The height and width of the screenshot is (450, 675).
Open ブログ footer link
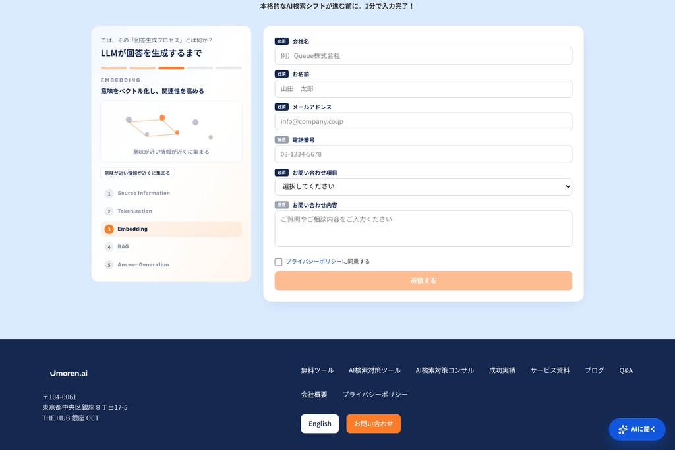(595, 370)
